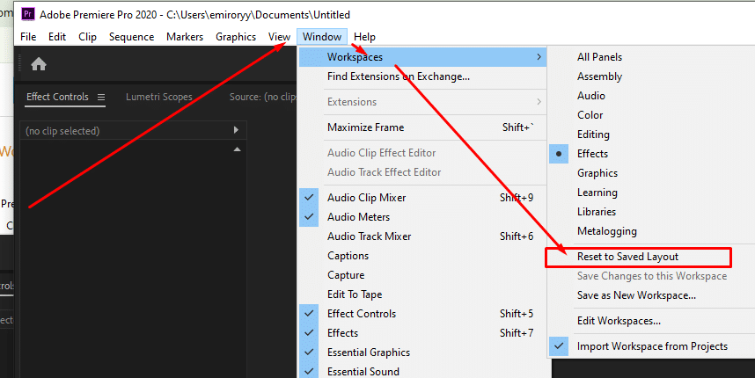Click the Premiere Pro app icon in title bar
Viewport: 755px width, 378px height.
27,14
